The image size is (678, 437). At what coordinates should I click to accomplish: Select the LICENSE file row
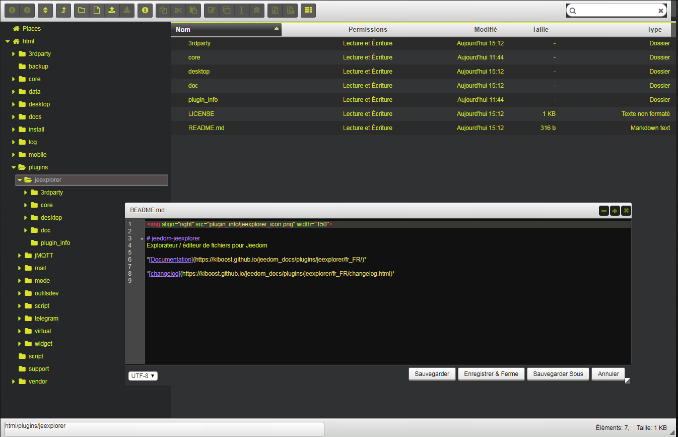point(422,114)
